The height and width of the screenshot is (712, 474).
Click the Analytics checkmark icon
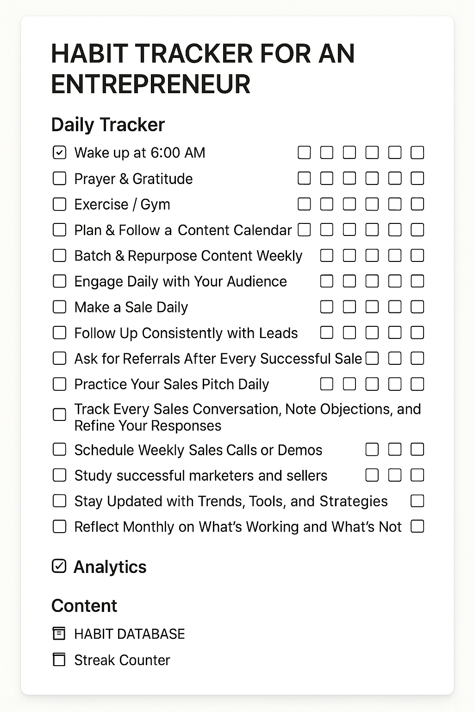[59, 566]
